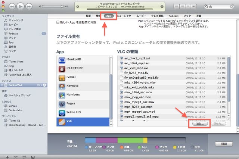Image resolution: width=239 pixels, height=159 pixels.
Task: Click the App list scrollbar
Action: [111, 97]
